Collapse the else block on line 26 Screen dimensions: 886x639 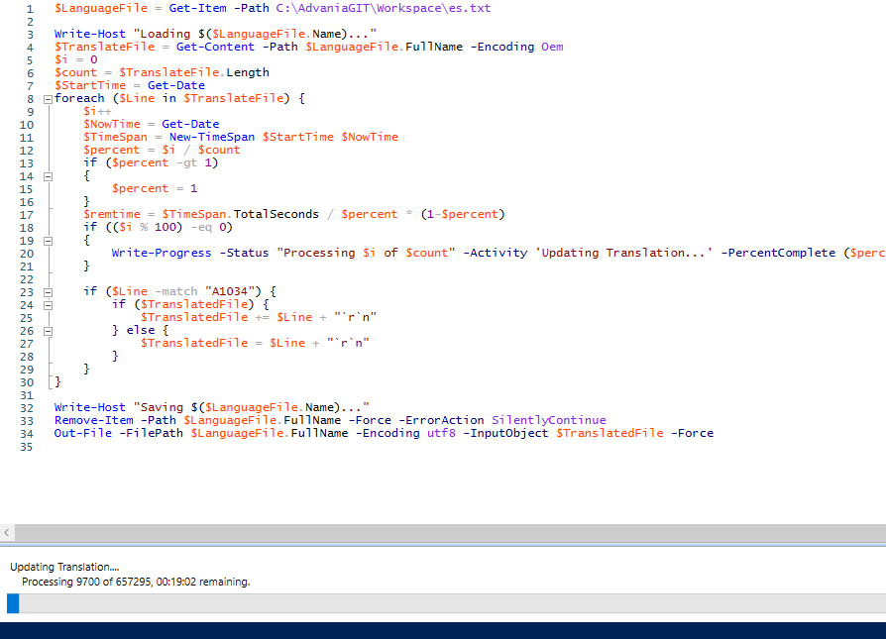(47, 331)
